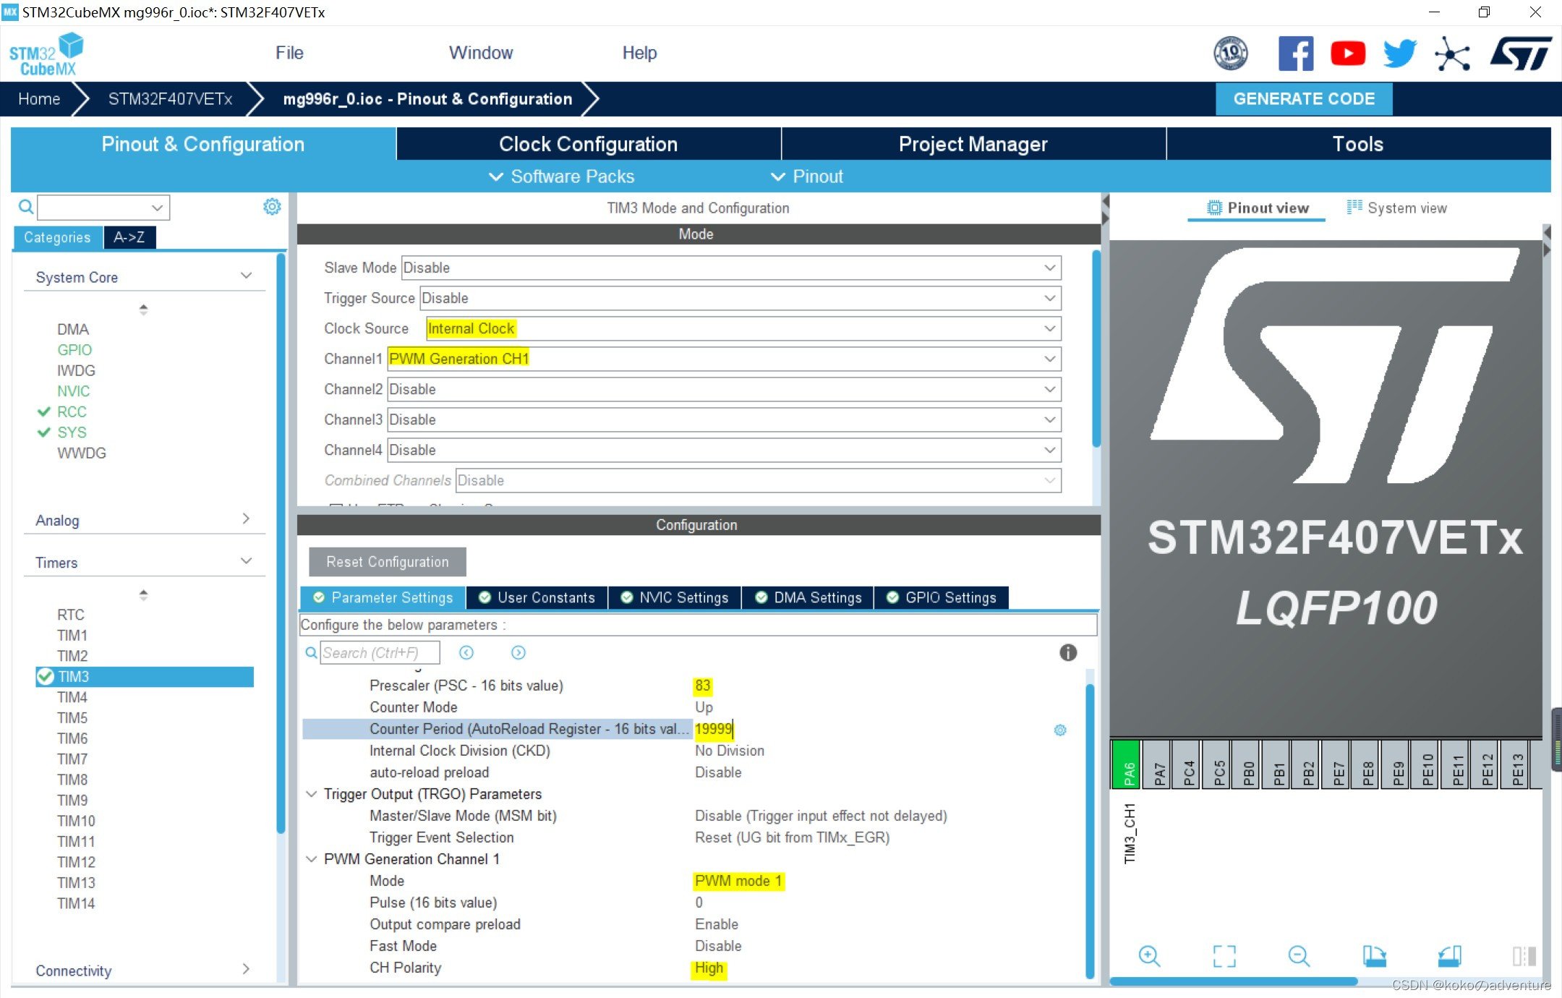Click fit-to-screen icon in pinout view

click(x=1224, y=956)
